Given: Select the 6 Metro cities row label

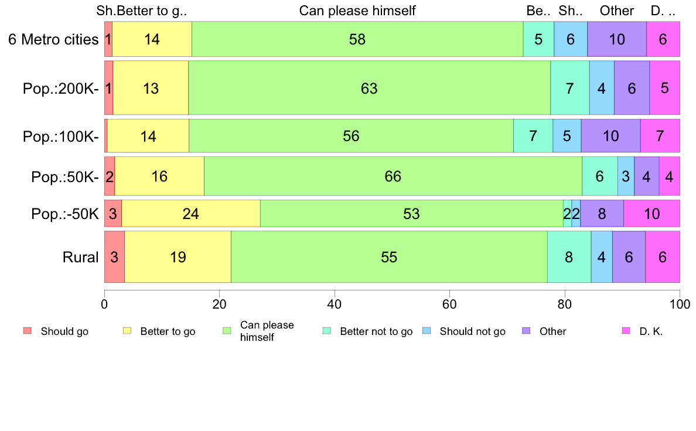Looking at the screenshot, I should [x=53, y=39].
